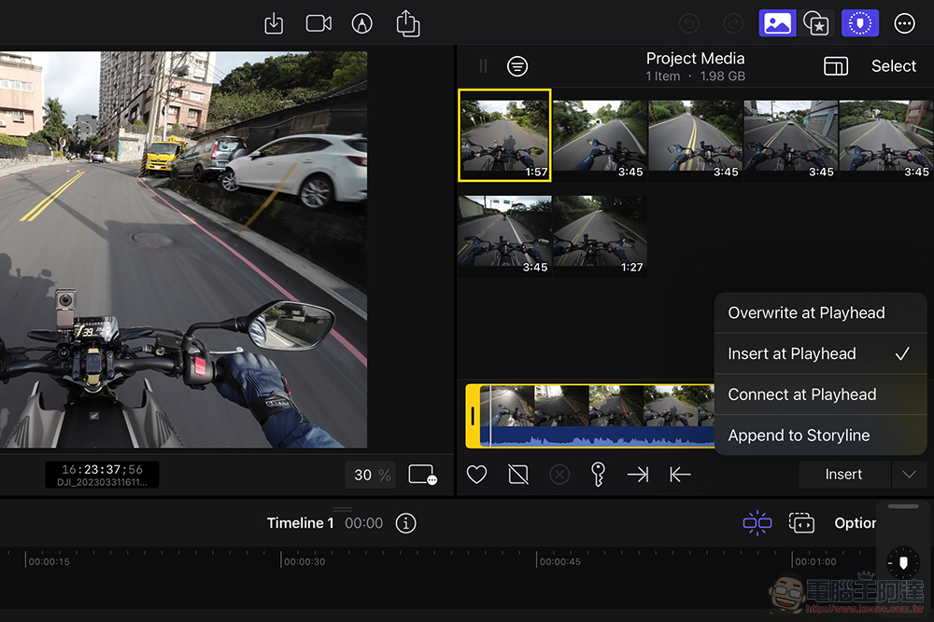The width and height of the screenshot is (934, 622).
Task: Open the titles and effects browser
Action: [x=816, y=24]
